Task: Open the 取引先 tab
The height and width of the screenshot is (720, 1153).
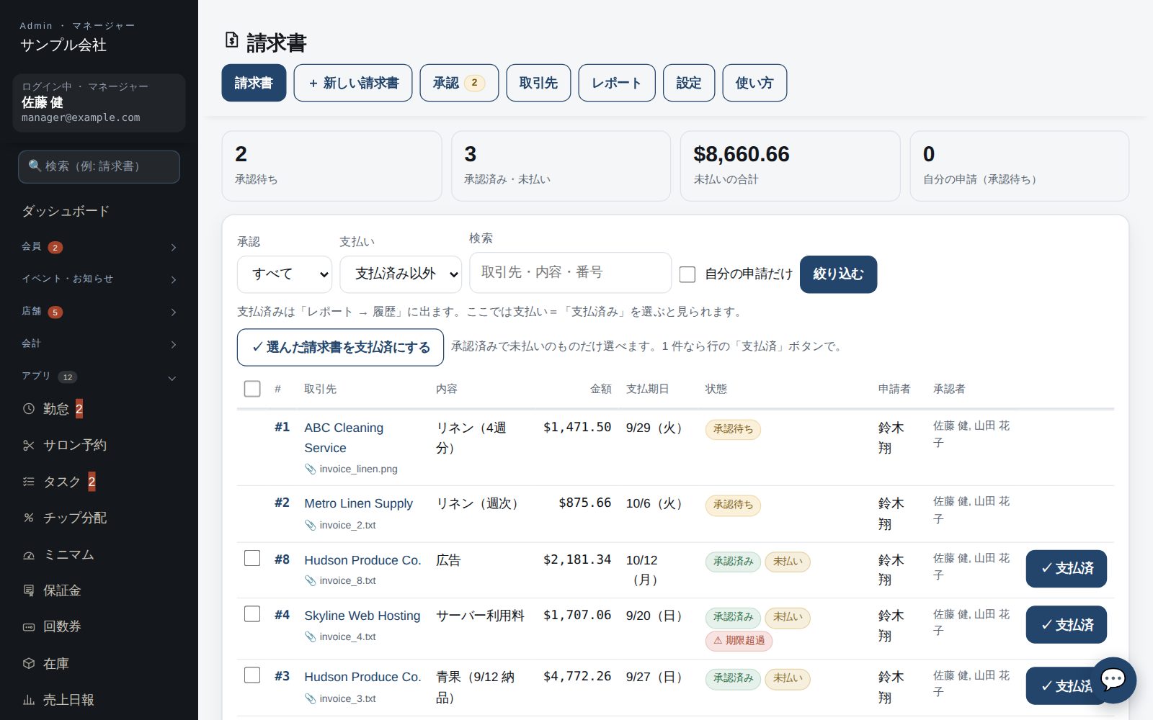Action: click(x=538, y=83)
